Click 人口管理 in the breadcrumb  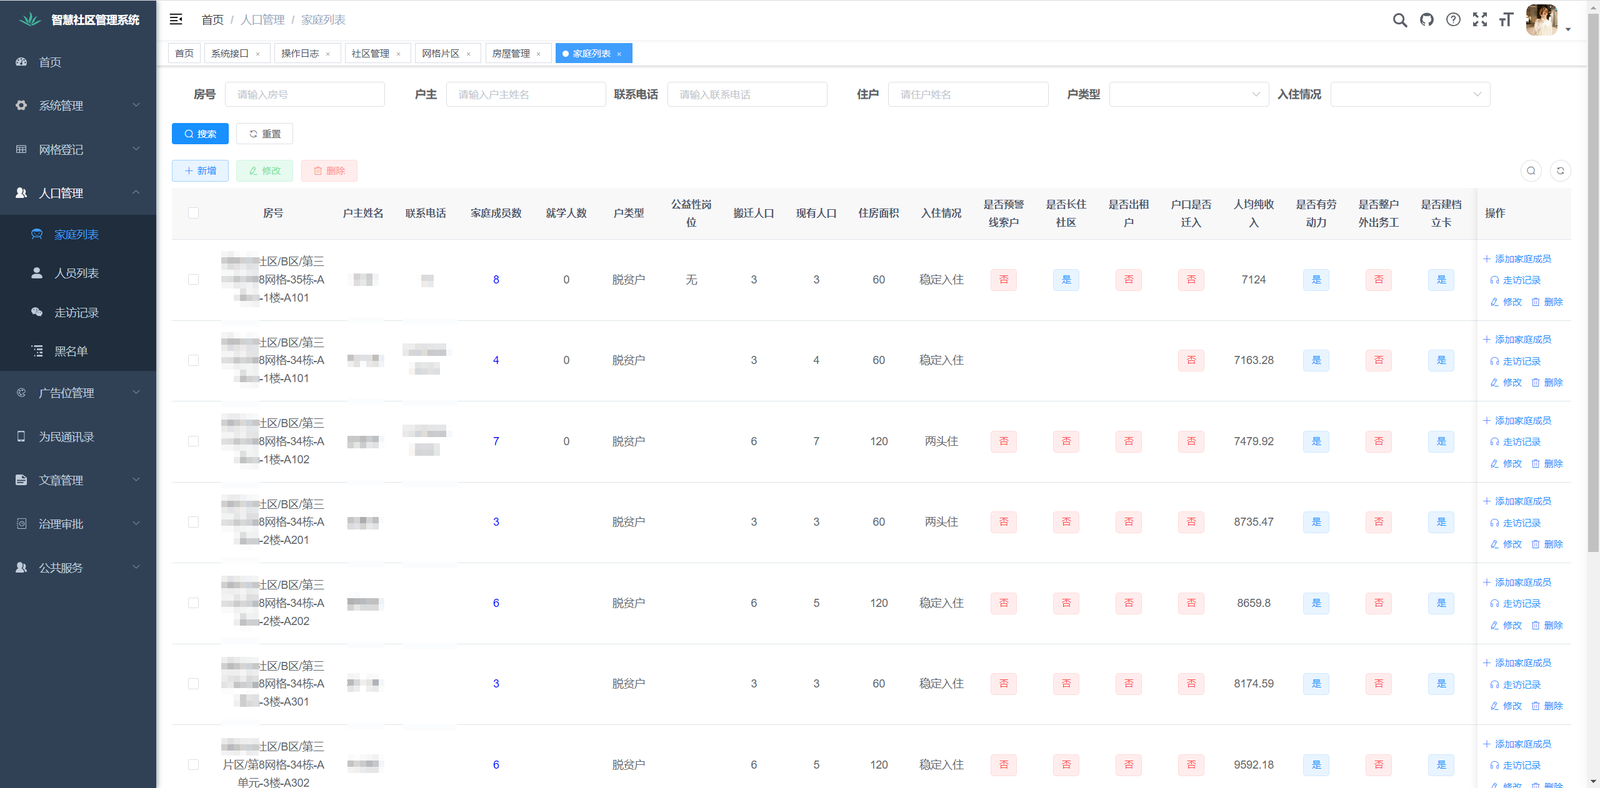pos(262,20)
